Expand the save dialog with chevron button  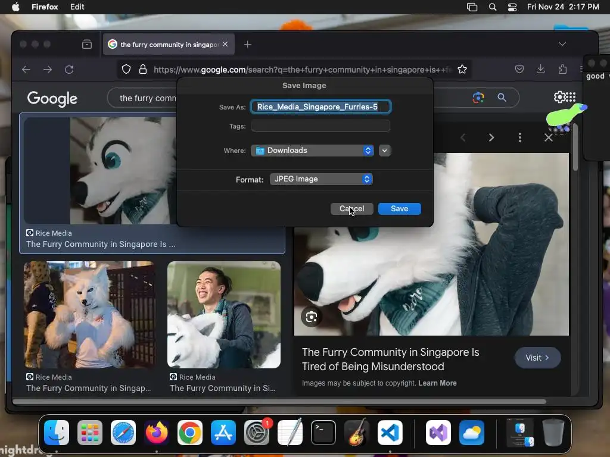pos(384,151)
